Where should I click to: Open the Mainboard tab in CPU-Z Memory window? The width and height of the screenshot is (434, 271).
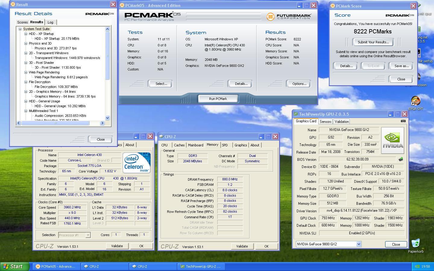196,145
